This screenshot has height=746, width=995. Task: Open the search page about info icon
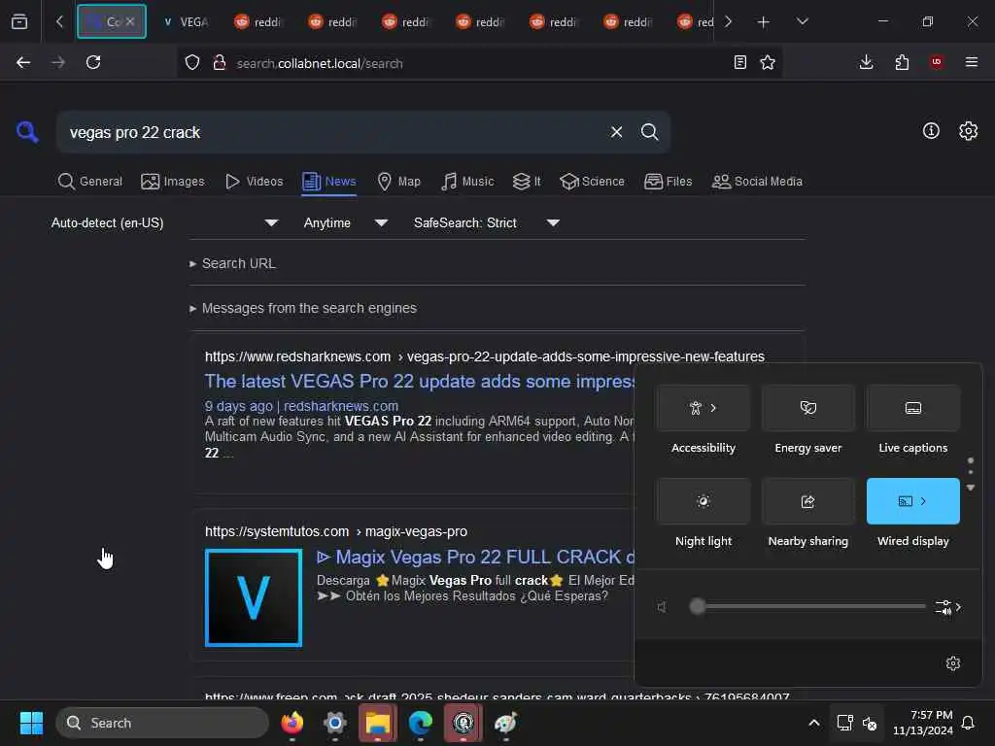[931, 131]
